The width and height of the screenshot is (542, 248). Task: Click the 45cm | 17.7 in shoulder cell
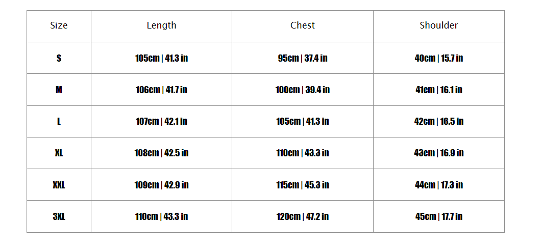439,216
